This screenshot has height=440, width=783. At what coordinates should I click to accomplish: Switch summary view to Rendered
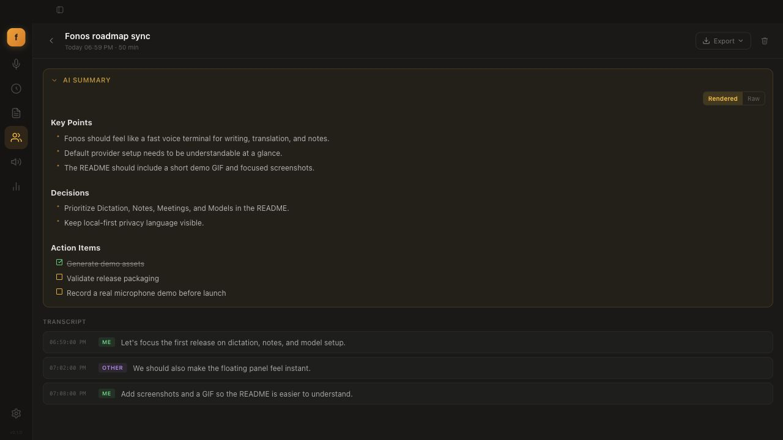(x=722, y=98)
